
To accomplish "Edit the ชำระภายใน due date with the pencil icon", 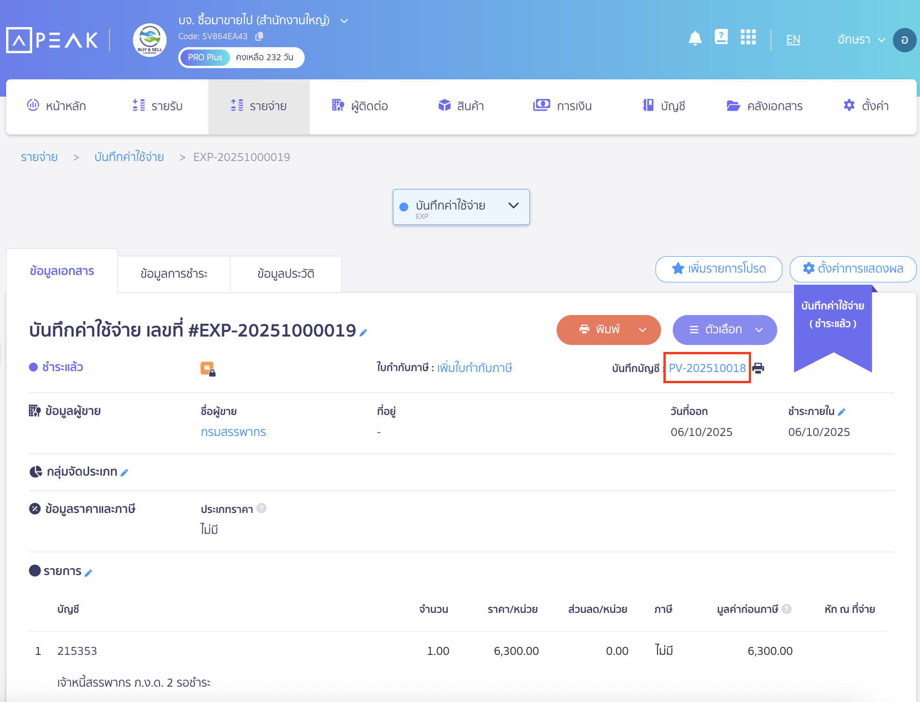I will (842, 412).
